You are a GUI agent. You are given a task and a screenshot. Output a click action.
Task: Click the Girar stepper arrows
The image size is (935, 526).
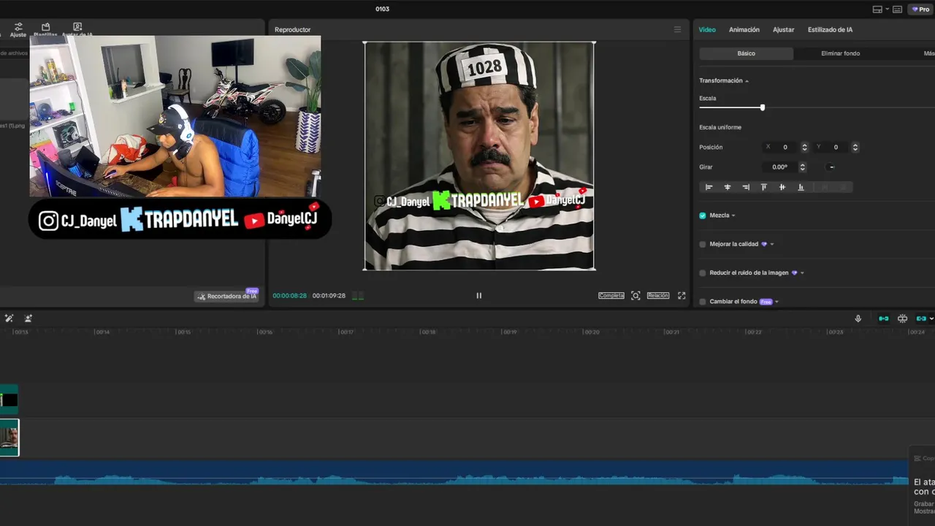pyautogui.click(x=803, y=167)
